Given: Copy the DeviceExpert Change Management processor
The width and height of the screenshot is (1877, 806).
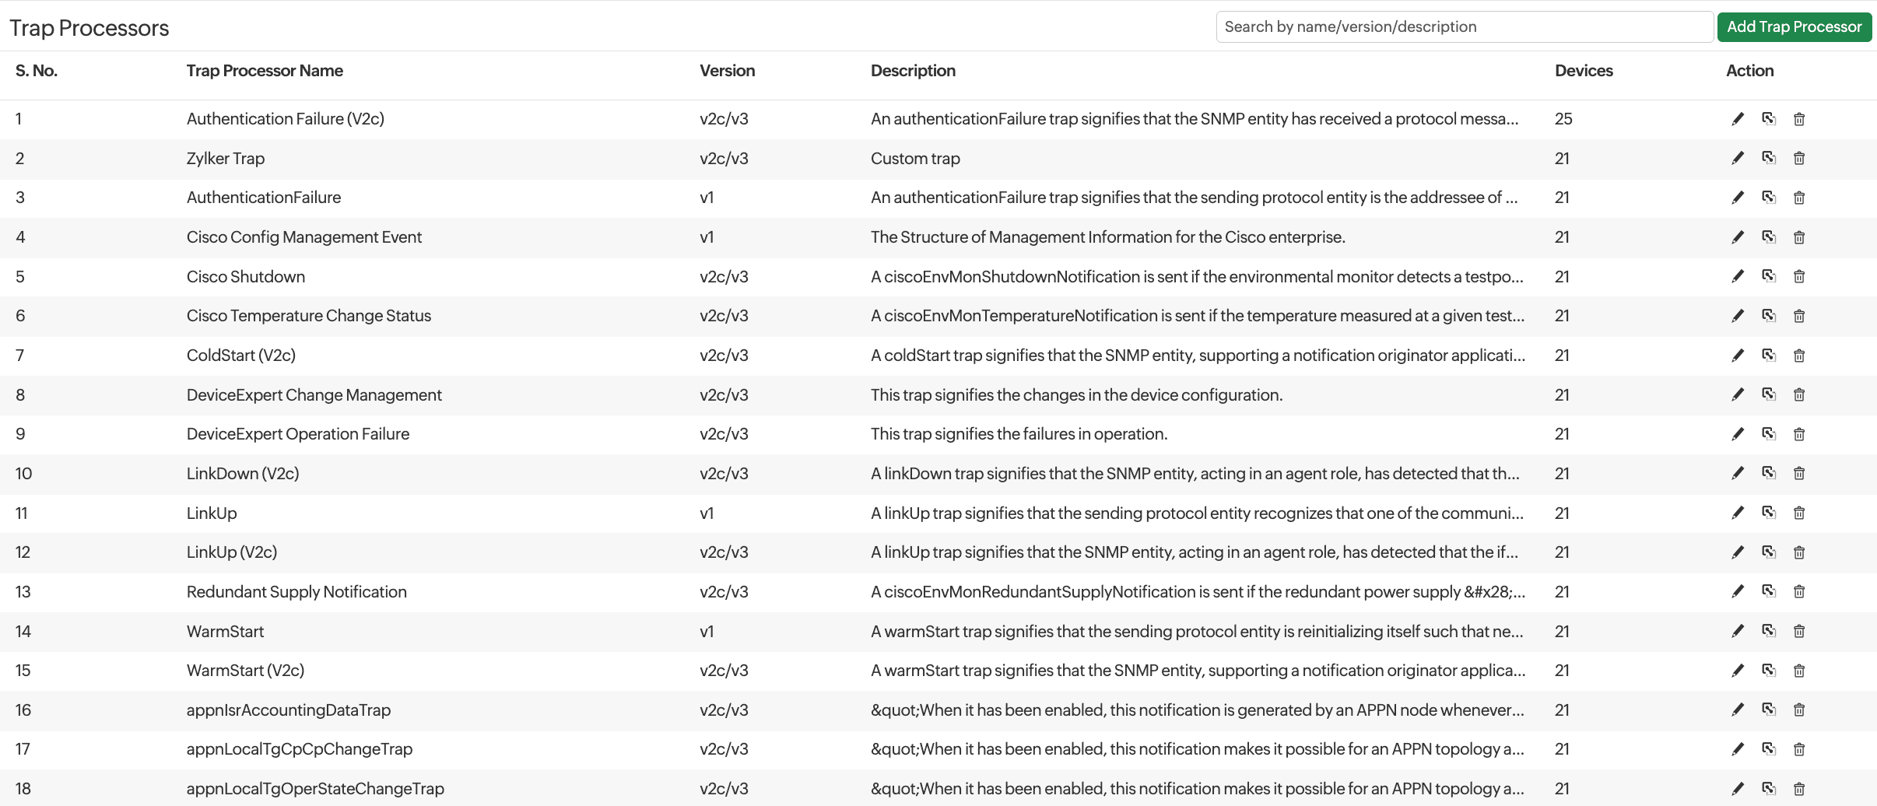Looking at the screenshot, I should tap(1769, 394).
